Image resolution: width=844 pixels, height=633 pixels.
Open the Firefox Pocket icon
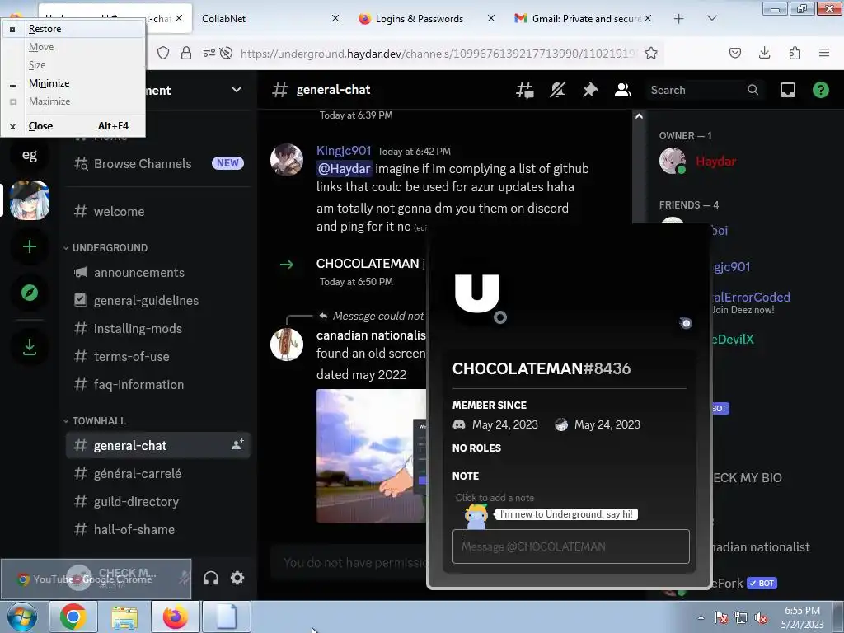point(734,53)
